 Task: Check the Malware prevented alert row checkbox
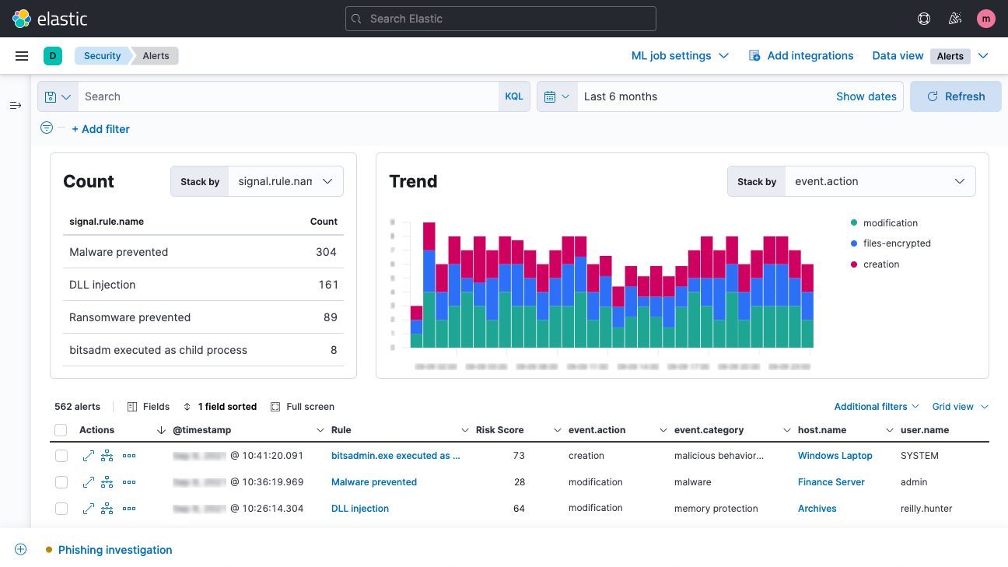(61, 482)
